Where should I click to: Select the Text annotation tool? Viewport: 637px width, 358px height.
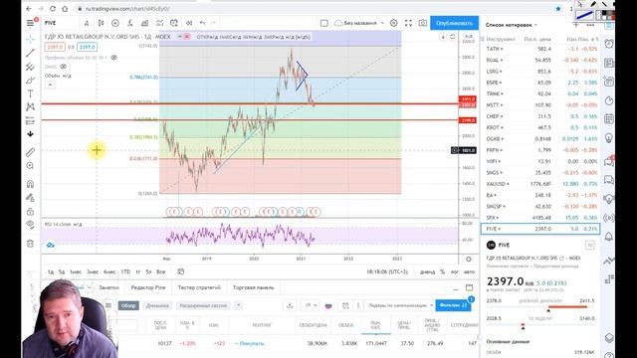30,93
